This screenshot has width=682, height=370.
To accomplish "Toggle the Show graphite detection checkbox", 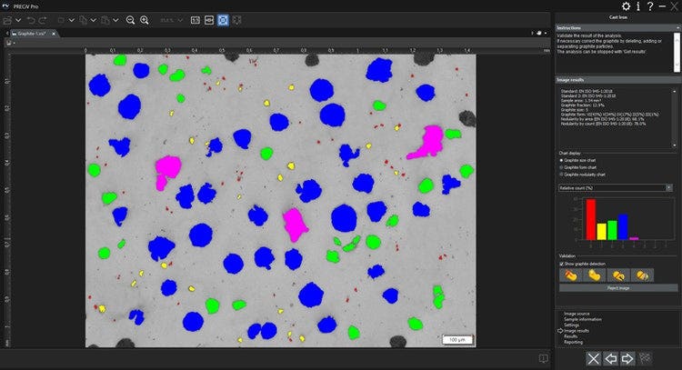I will pyautogui.click(x=562, y=264).
